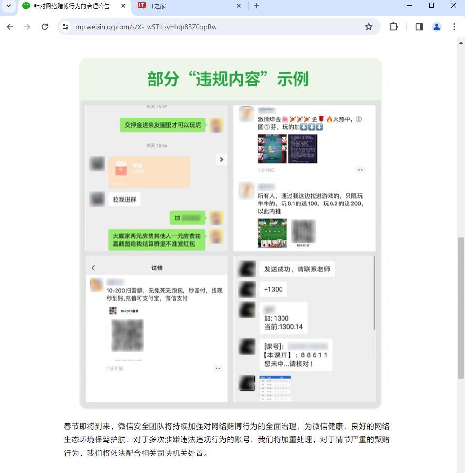The height and width of the screenshot is (473, 465).
Task: Open the browser extensions puzzle icon
Action: (x=393, y=27)
